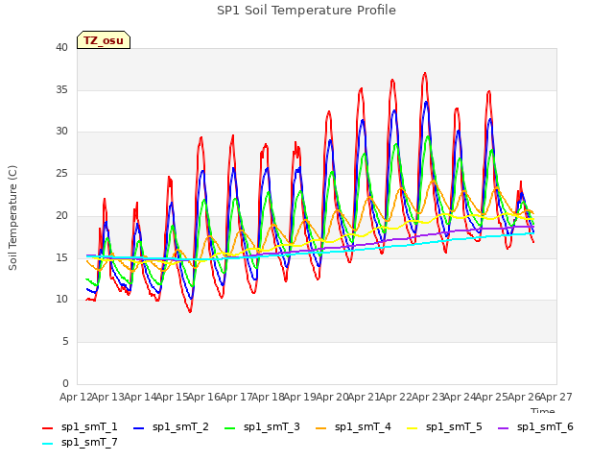Image resolution: width=614 pixels, height=461 pixels.
Task: Click the TZ_osu annotation box
Action: [x=104, y=40]
